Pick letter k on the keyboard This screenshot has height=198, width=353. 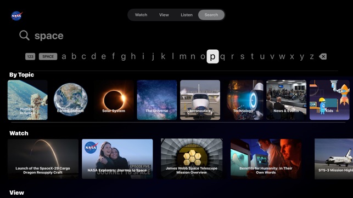click(163, 56)
